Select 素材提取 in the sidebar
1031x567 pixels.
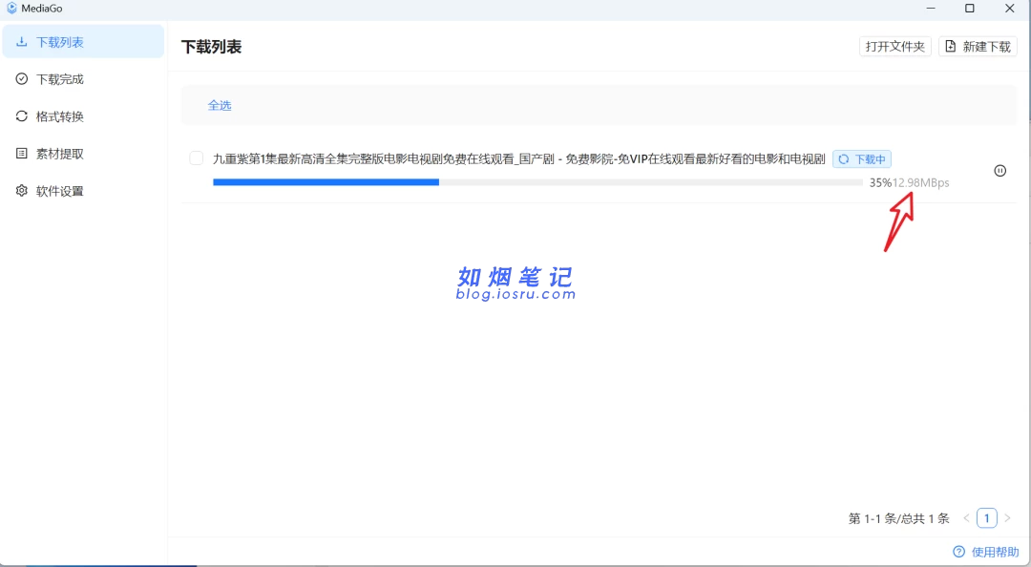tap(83, 154)
